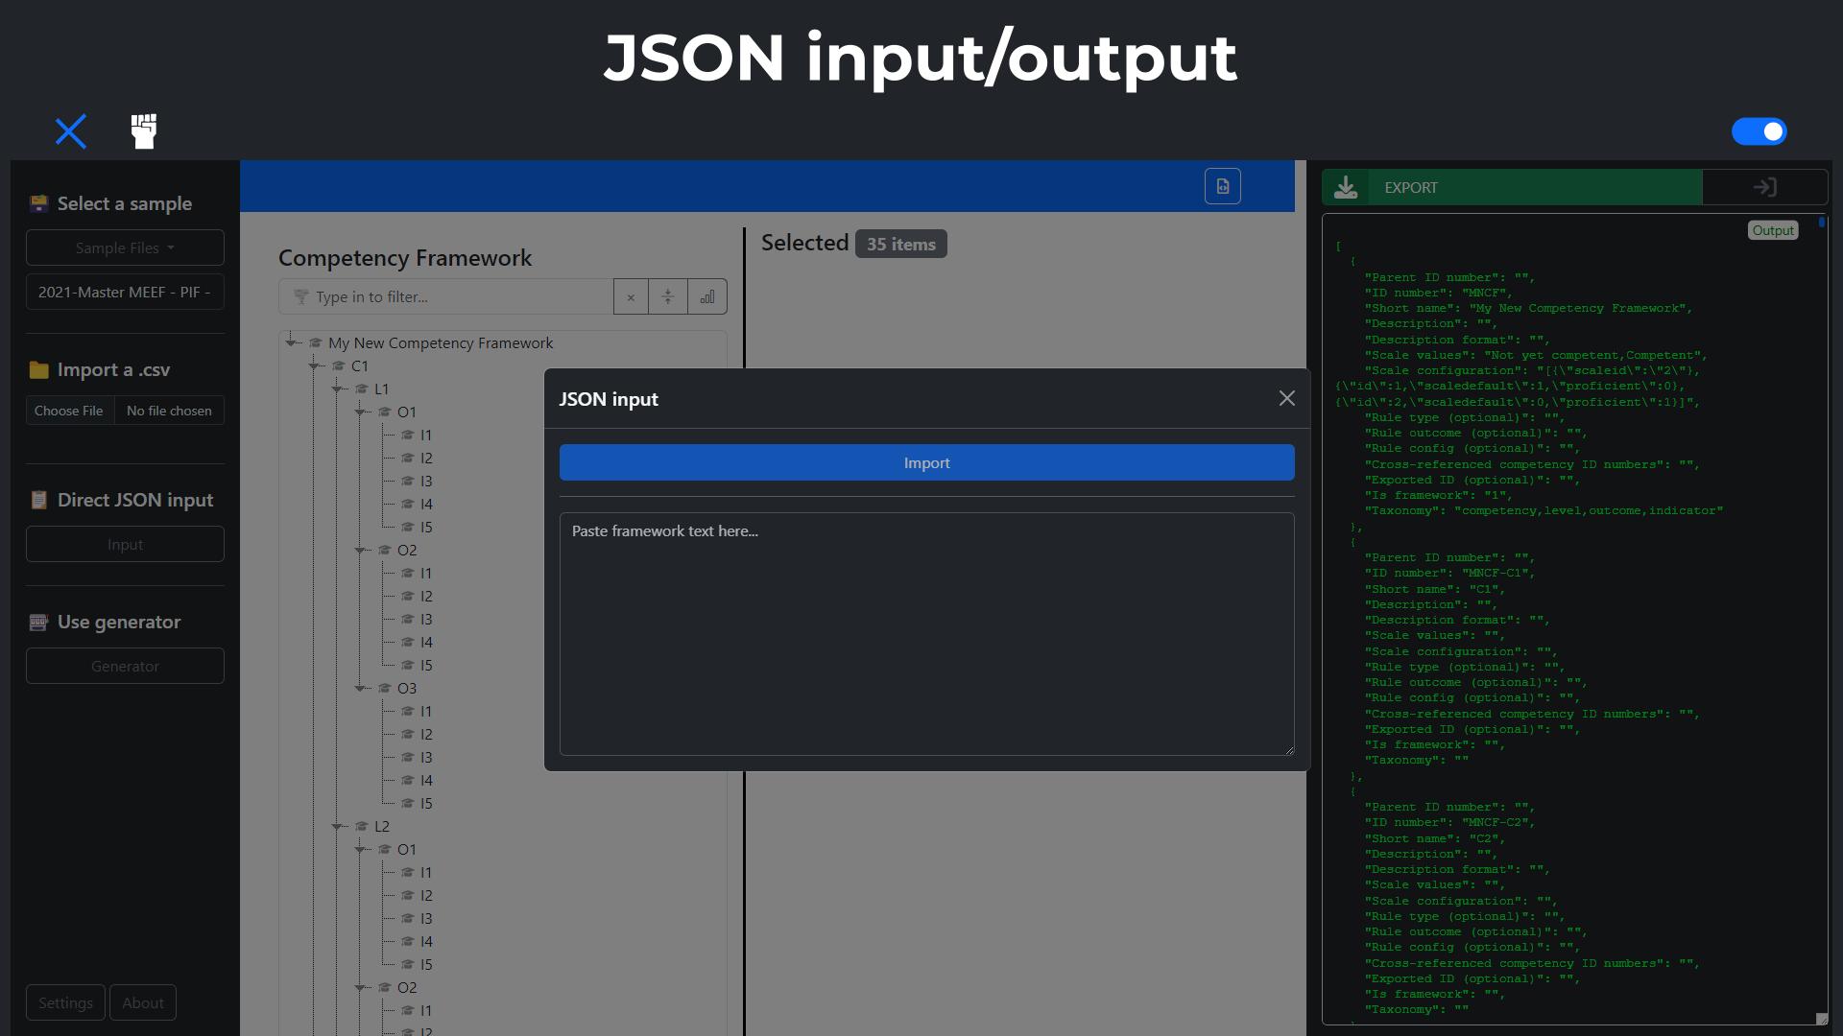
Task: Collapse O3 under L1
Action: point(360,688)
